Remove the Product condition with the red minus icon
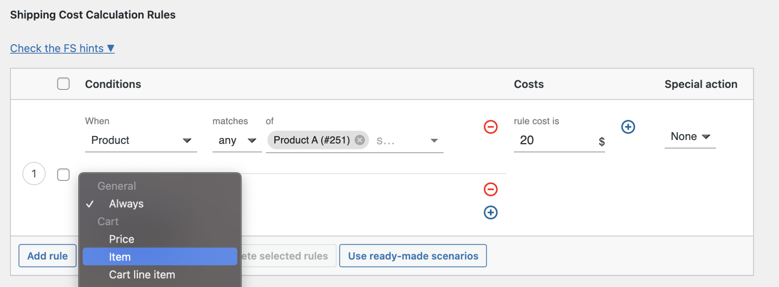This screenshot has height=287, width=779. tap(491, 126)
